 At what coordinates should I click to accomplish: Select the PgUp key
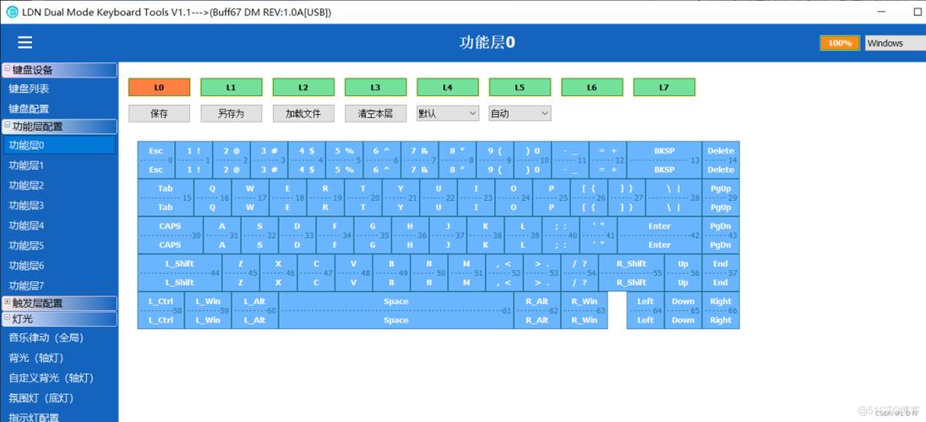click(x=721, y=197)
